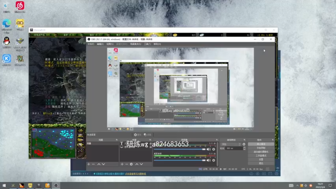Open the yellow raccoon app shortcut
Viewport: 336px width, 189px height.
click(x=20, y=24)
